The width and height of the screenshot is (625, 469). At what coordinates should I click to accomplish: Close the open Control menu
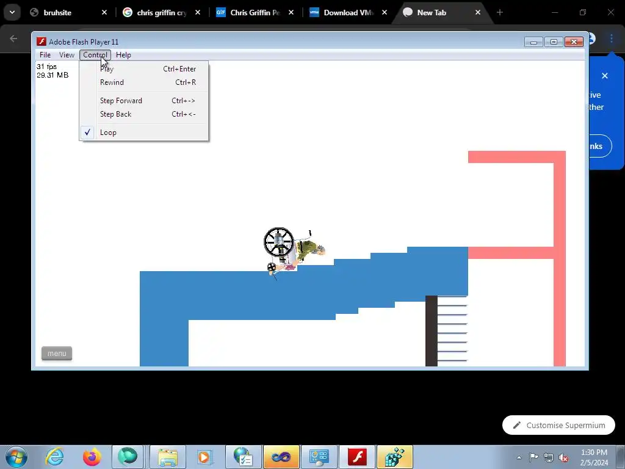coord(95,55)
